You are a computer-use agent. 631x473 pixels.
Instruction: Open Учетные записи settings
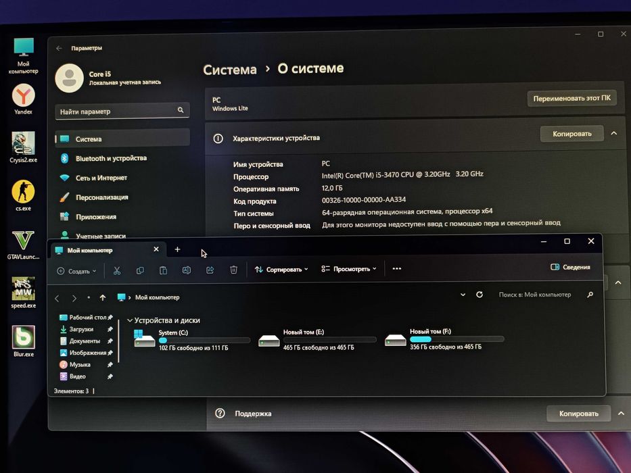point(122,235)
